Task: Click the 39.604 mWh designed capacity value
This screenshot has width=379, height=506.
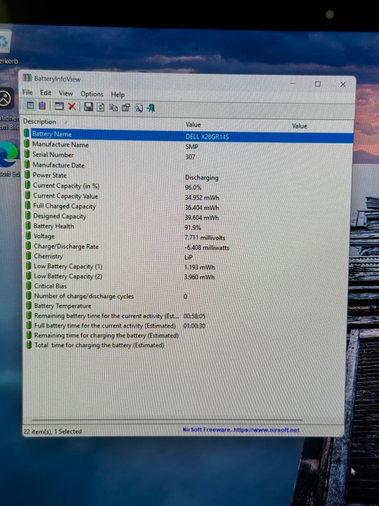Action: pos(202,218)
